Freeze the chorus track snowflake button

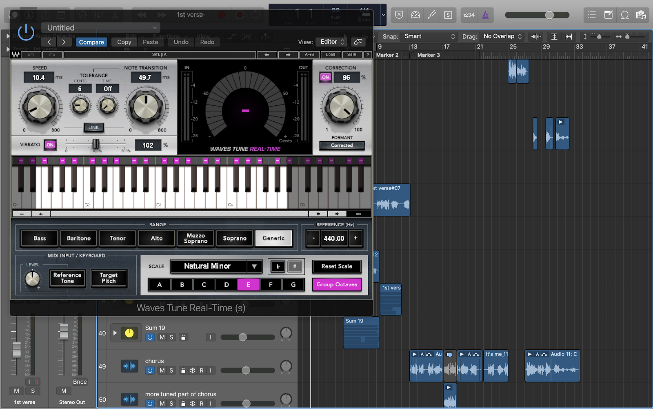[193, 370]
